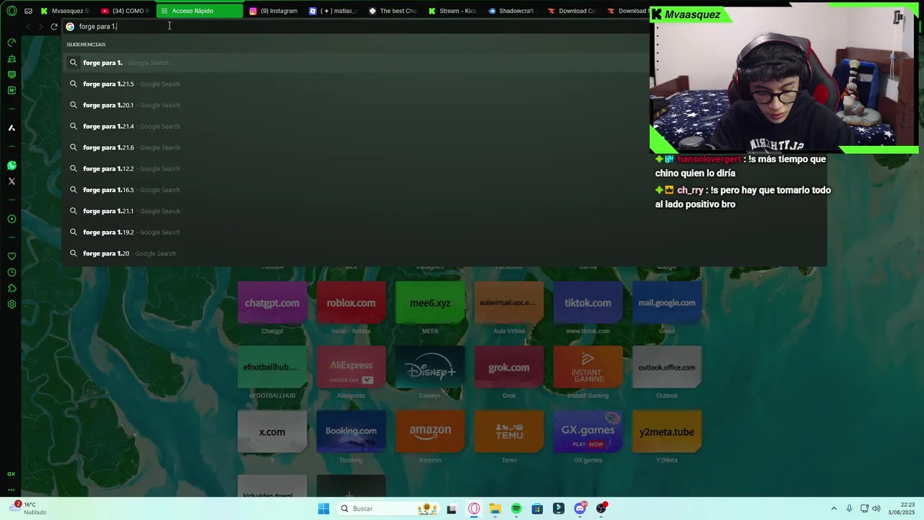Screen dimensions: 924x520
Task: Click the microphone icon in system tray
Action: point(849,508)
